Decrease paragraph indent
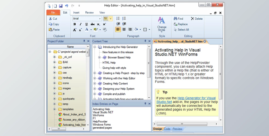269x136 pixels. 118,24
